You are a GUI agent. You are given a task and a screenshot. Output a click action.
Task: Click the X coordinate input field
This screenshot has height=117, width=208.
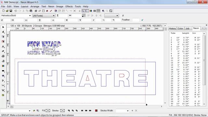(x=73, y=20)
